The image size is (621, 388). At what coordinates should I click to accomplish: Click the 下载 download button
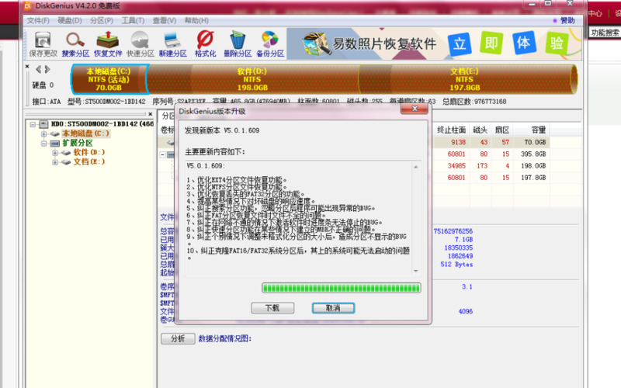tap(272, 308)
